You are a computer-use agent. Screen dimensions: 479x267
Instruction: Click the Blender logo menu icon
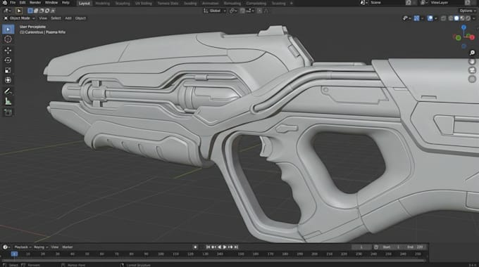pyautogui.click(x=5, y=2)
